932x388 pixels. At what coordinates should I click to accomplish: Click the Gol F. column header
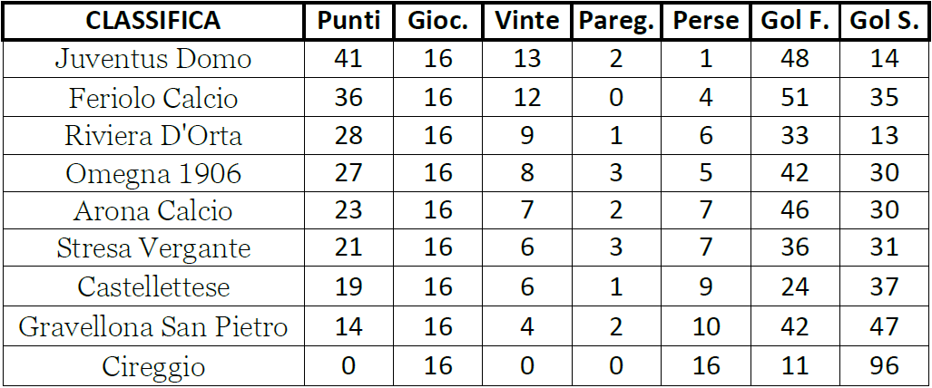(795, 20)
